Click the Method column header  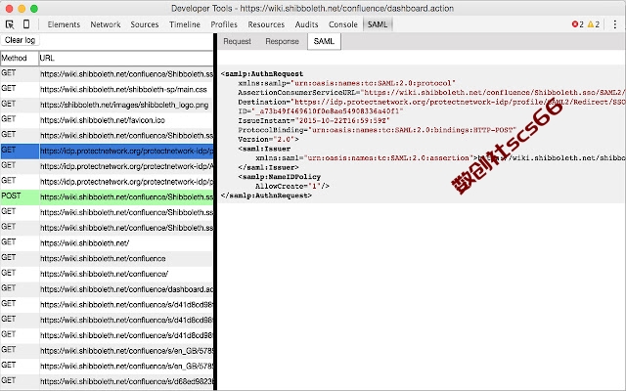20,58
